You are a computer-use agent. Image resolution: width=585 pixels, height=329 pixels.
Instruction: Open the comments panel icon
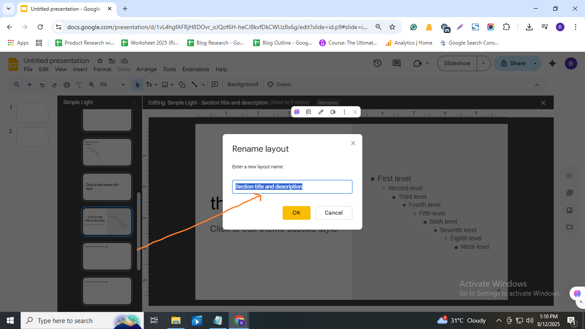(x=397, y=63)
